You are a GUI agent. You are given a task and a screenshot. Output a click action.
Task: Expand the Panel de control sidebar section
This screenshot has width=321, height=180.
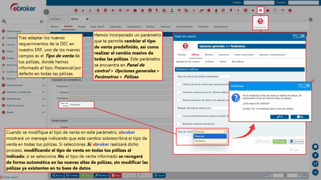click(43, 106)
